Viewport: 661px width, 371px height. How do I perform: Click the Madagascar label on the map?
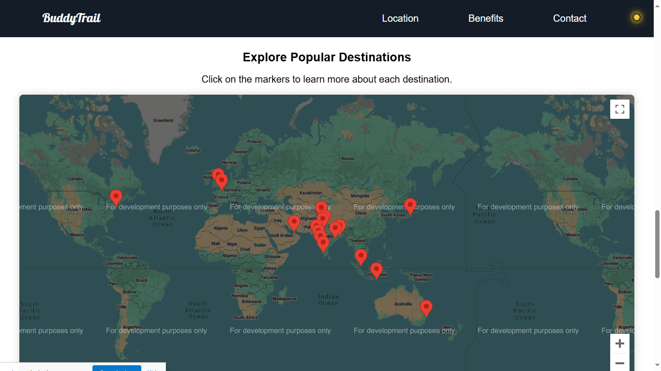click(x=284, y=299)
